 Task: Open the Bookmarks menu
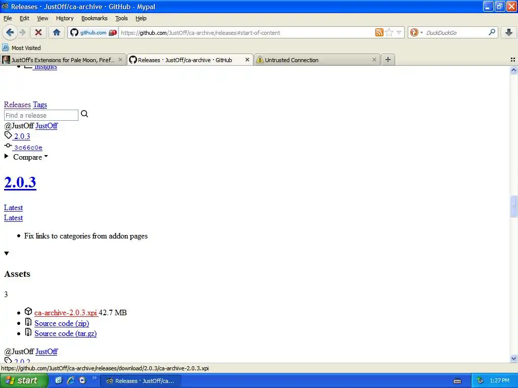pyautogui.click(x=95, y=18)
